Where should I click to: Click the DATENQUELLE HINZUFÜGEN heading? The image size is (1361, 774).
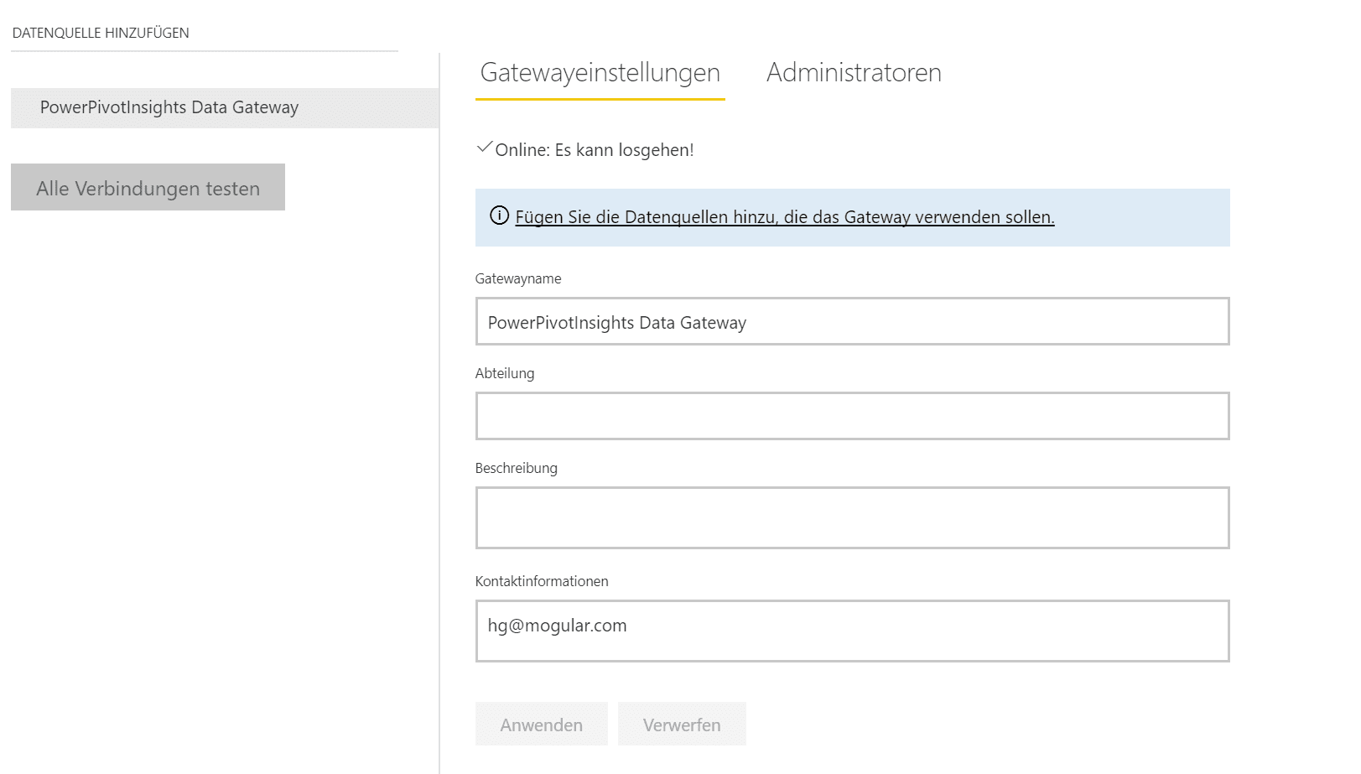point(101,33)
